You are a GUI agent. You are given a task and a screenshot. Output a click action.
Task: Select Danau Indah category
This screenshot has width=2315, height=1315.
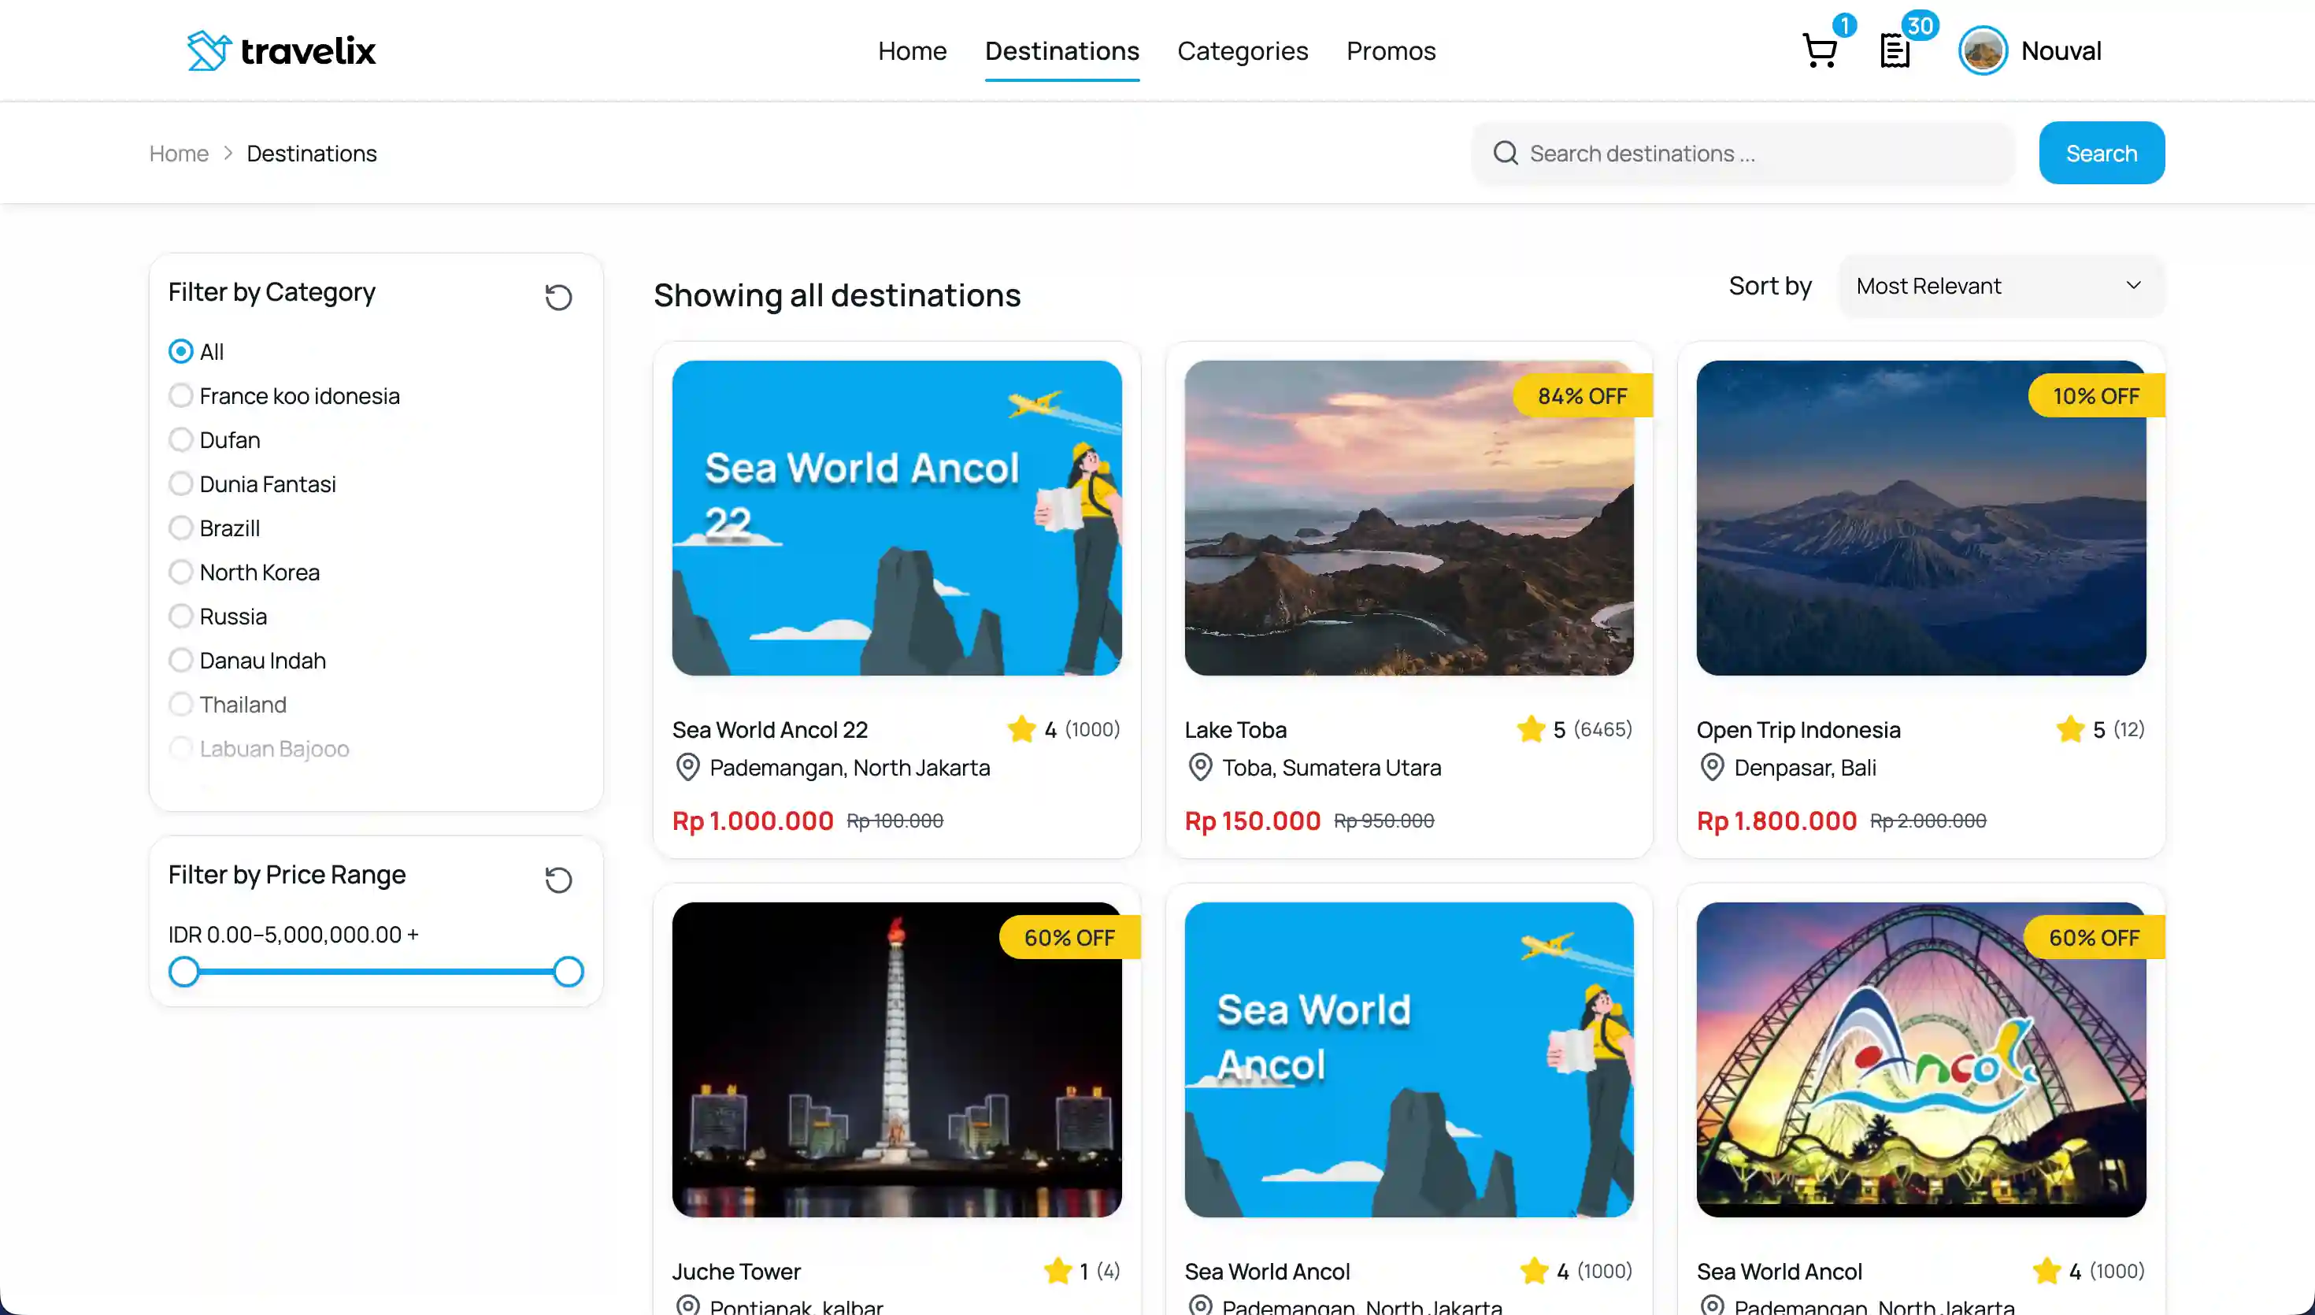coord(180,660)
